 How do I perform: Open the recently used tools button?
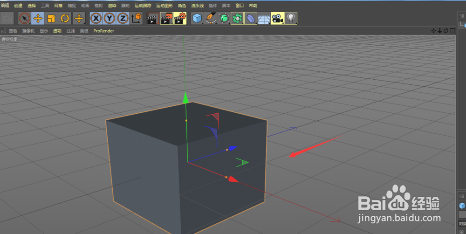pos(79,19)
